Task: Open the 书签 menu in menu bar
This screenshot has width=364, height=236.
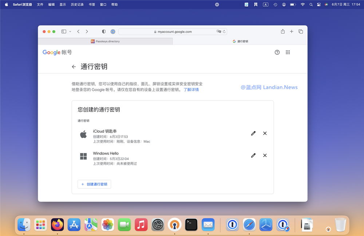Action: 92,5
